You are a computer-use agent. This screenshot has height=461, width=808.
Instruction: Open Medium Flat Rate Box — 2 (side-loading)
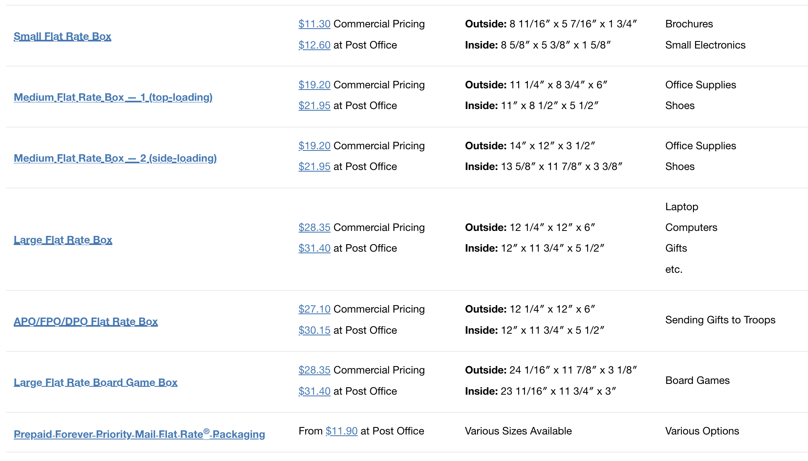(x=115, y=158)
